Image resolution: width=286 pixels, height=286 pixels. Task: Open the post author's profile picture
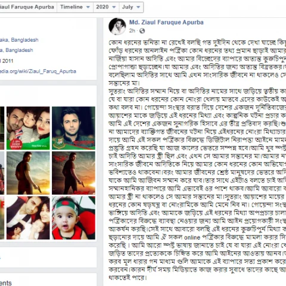pos(117,26)
